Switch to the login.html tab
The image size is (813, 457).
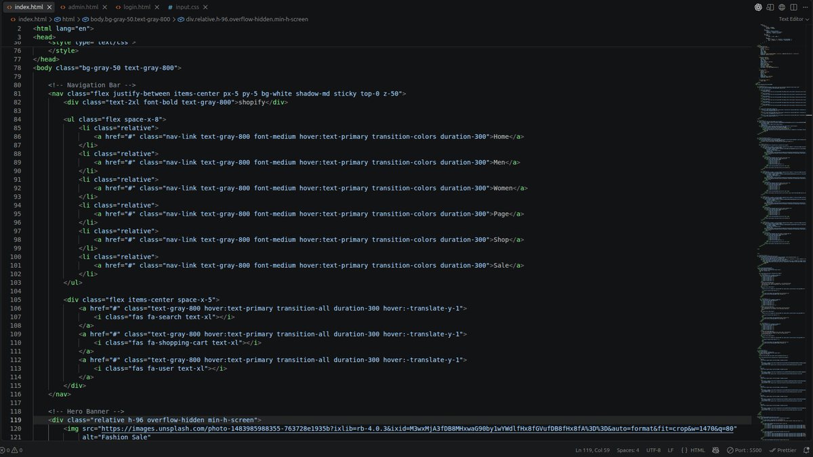coord(137,7)
